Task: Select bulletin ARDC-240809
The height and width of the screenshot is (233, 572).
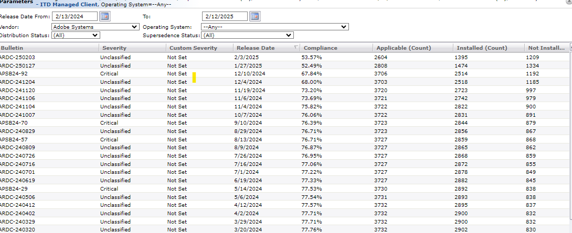Action: 17,148
